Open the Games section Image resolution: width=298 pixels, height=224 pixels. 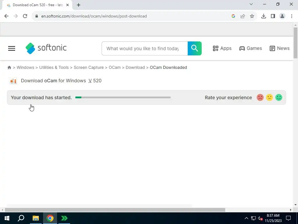(251, 48)
